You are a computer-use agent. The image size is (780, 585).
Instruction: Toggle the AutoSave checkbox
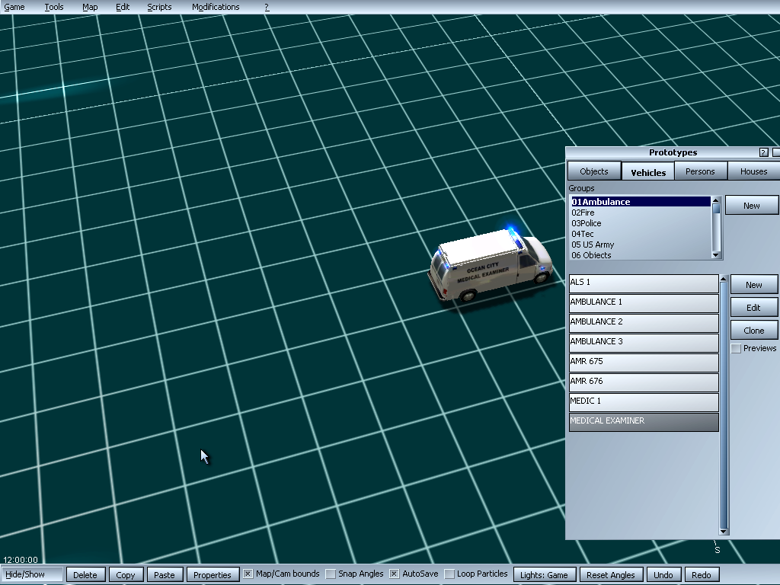point(394,574)
